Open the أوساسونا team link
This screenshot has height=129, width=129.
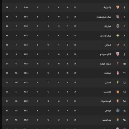coord(106,101)
